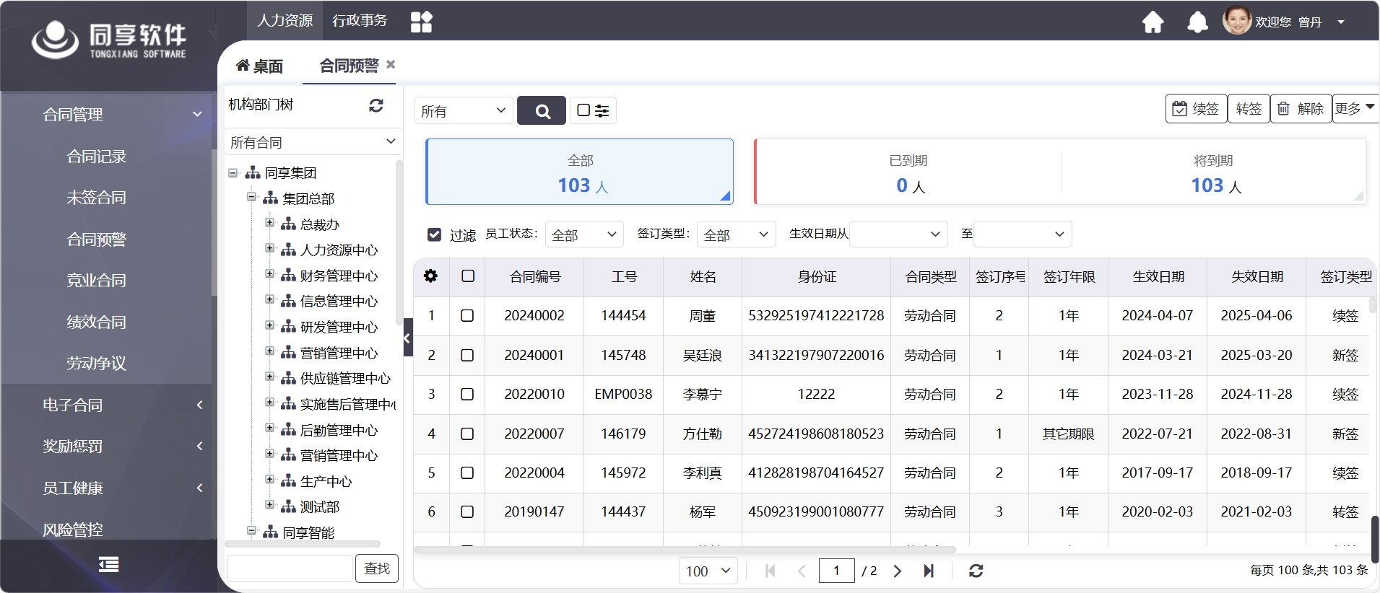
Task: Check the row for 吴廷浪
Action: 467,355
